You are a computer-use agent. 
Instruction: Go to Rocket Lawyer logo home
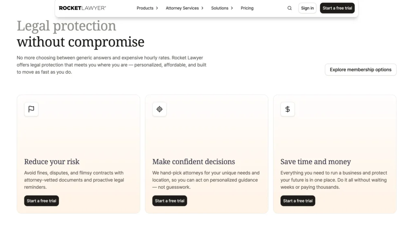coord(82,8)
